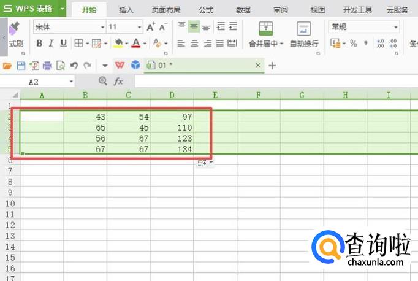Click the Save icon in quick toolbar
This screenshot has width=418, height=281.
21,66
